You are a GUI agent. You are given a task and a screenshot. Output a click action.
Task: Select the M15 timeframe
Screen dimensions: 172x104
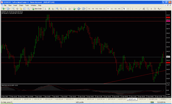97,9
